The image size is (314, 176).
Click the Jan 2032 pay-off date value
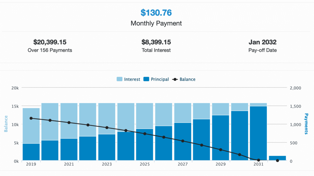262,42
